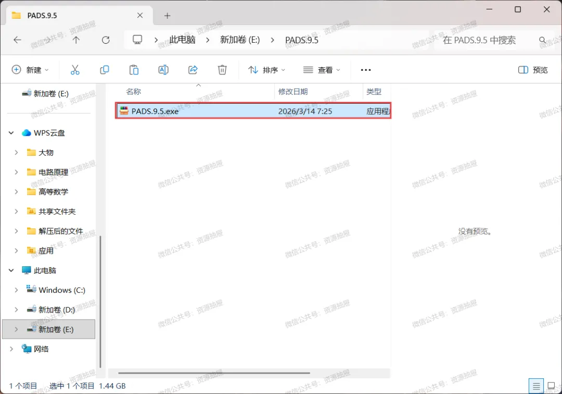
Task: Close the PADS.9.5 tab
Action: click(x=140, y=16)
